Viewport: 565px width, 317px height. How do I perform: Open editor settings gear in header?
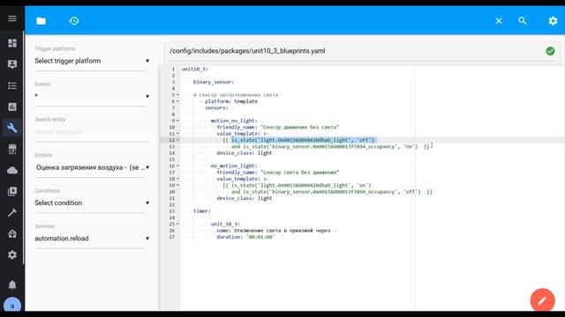553,21
